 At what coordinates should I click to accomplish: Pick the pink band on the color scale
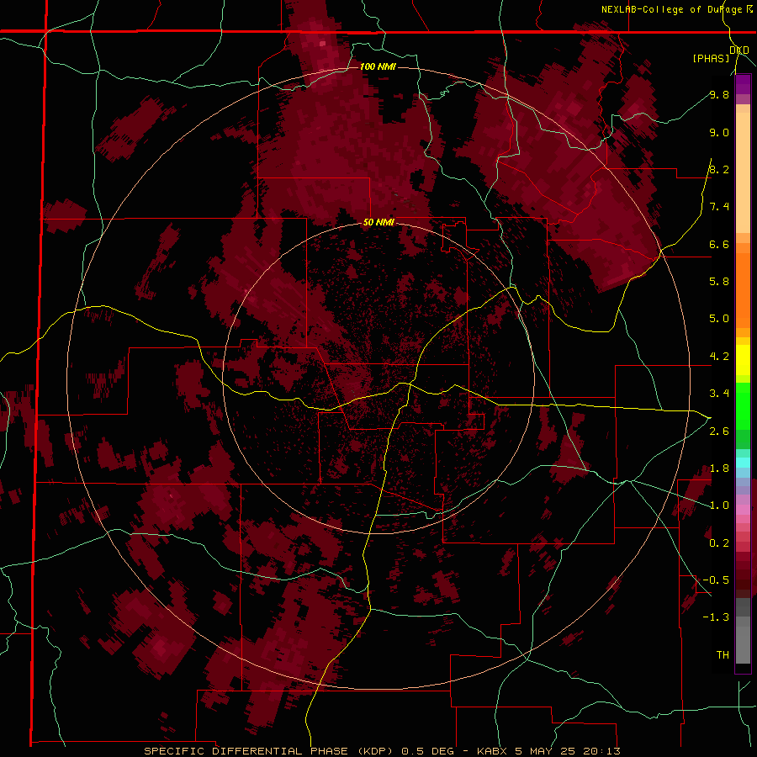[743, 510]
